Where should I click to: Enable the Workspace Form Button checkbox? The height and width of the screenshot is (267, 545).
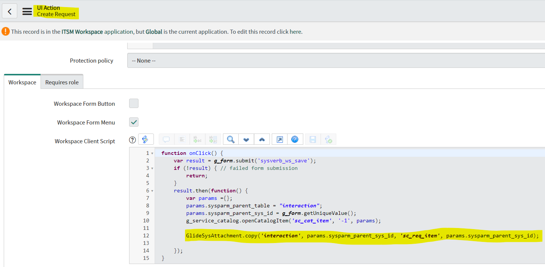[134, 103]
